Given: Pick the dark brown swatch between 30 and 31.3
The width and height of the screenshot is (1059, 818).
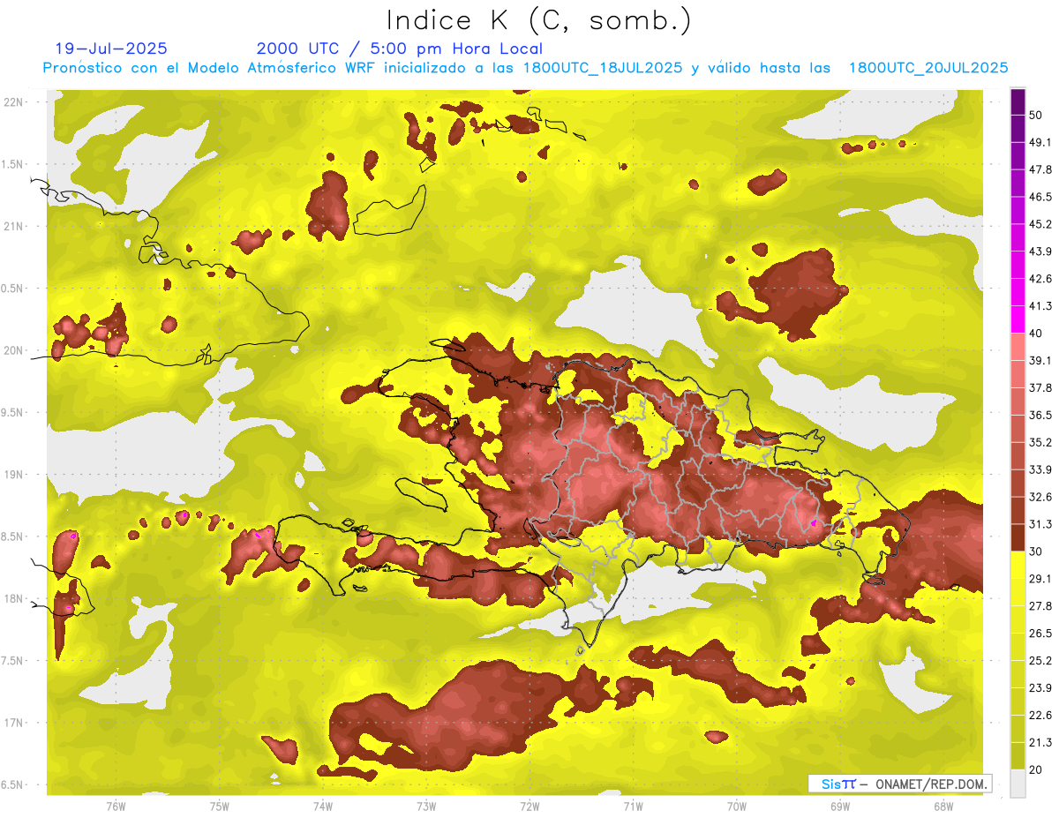Looking at the screenshot, I should pyautogui.click(x=1018, y=537).
